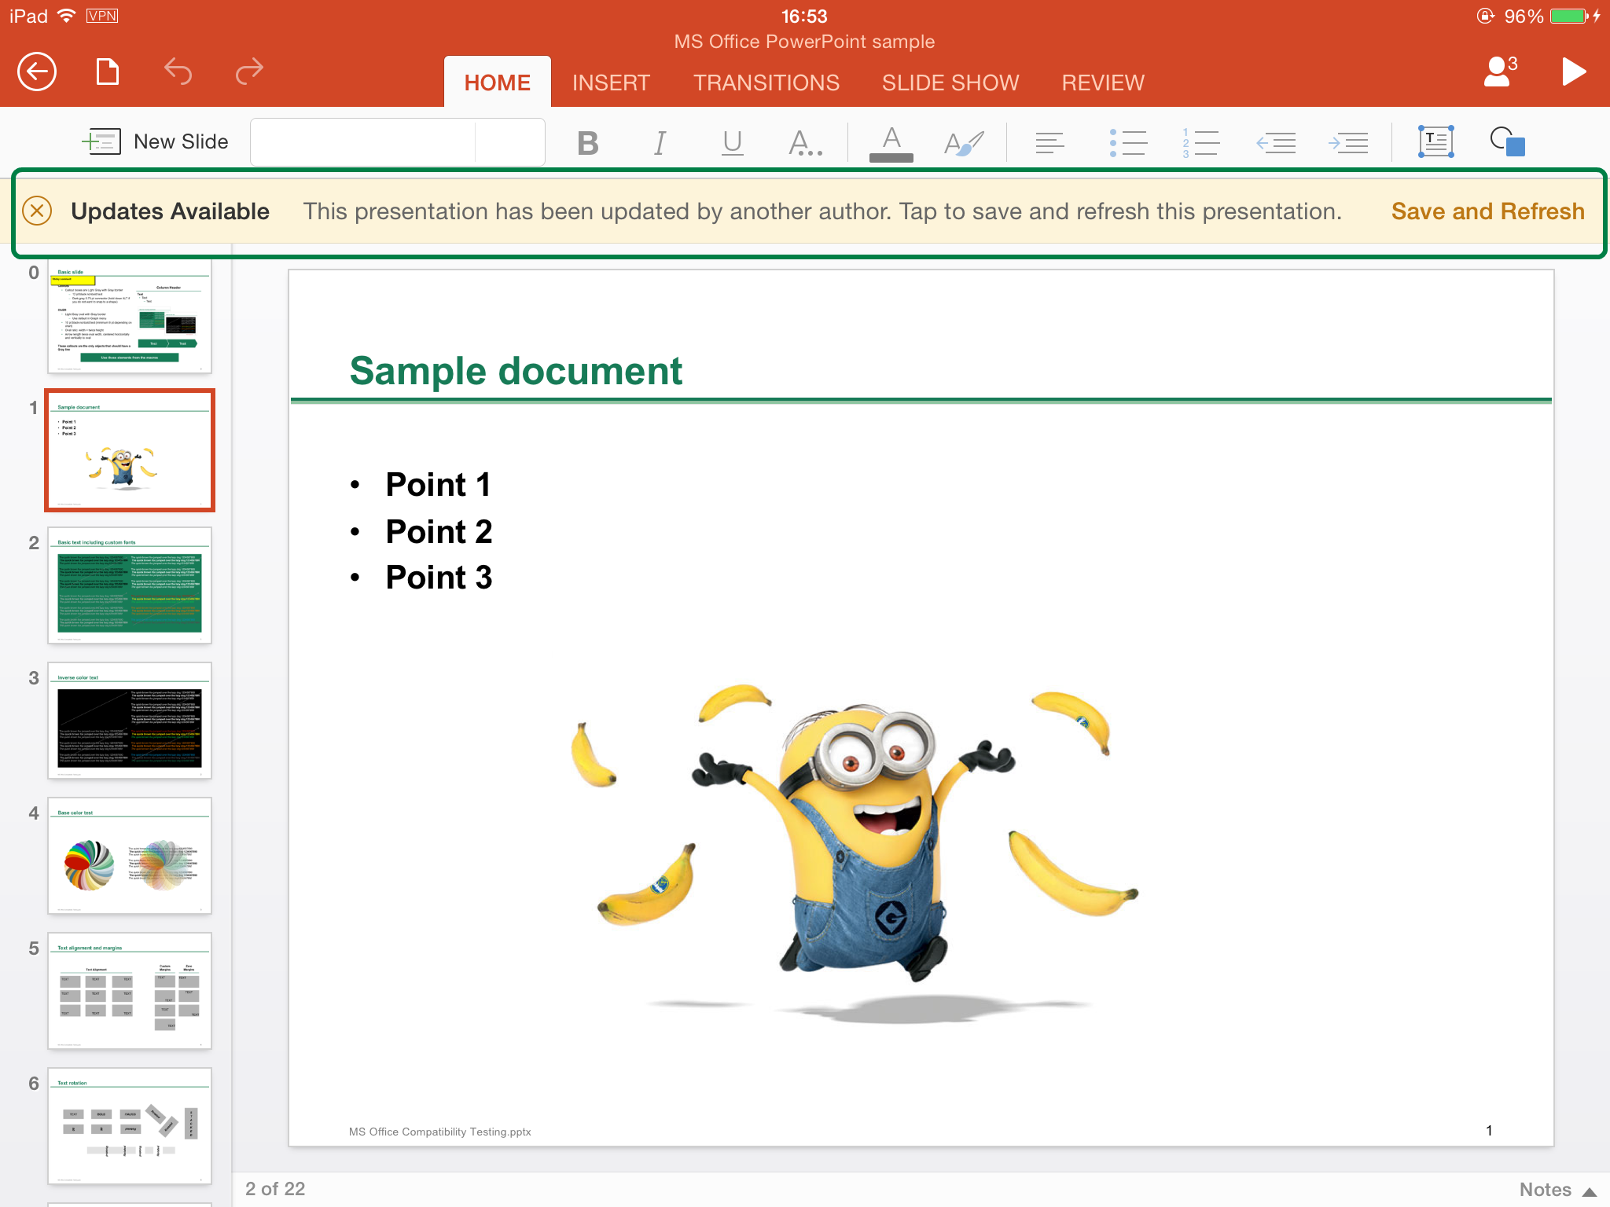This screenshot has width=1610, height=1207.
Task: Tap the font name field
Action: pos(363,142)
